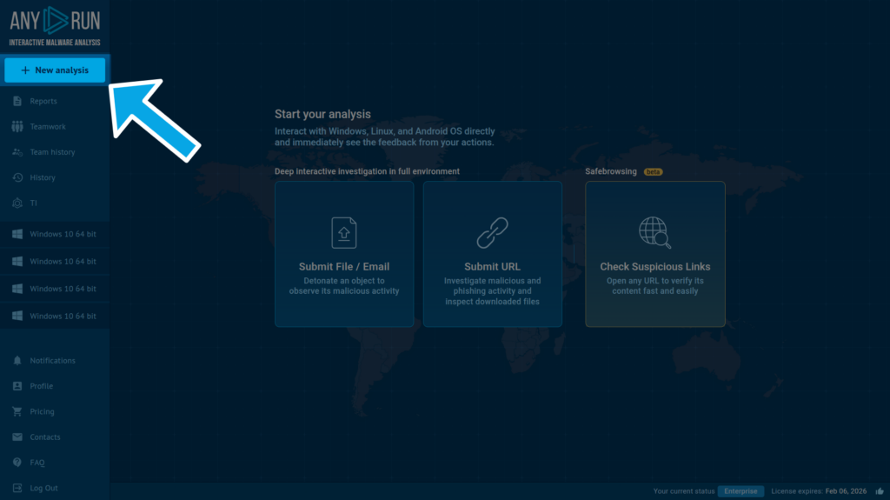Viewport: 890px width, 500px height.
Task: Click the thumbs-up icon in status bar
Action: tap(880, 491)
